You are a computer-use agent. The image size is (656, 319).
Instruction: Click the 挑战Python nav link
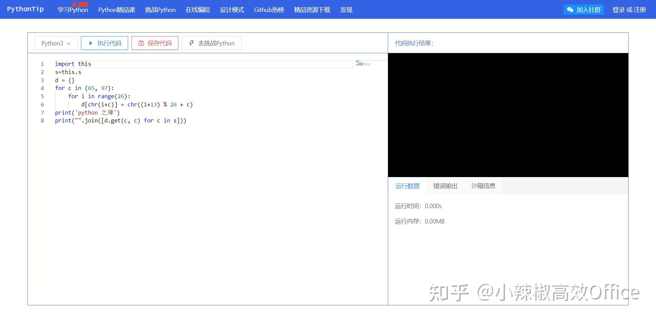[160, 10]
